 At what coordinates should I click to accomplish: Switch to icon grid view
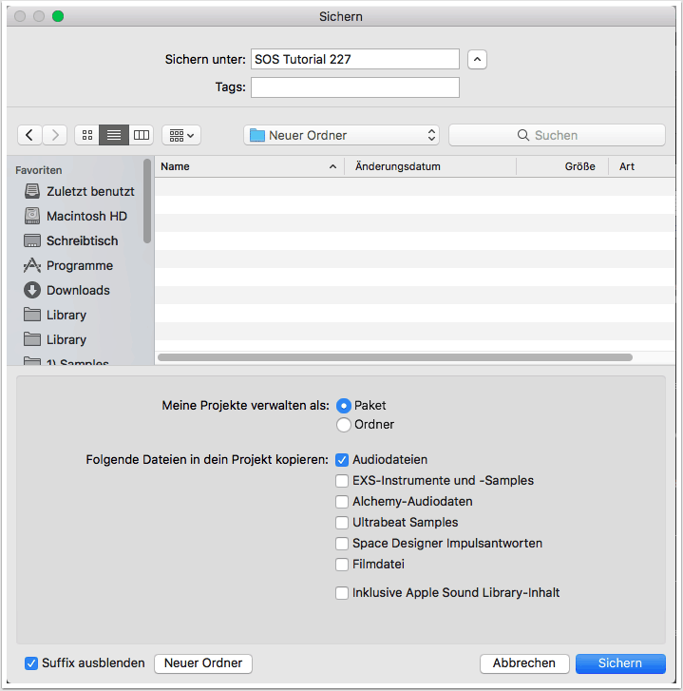(x=87, y=135)
